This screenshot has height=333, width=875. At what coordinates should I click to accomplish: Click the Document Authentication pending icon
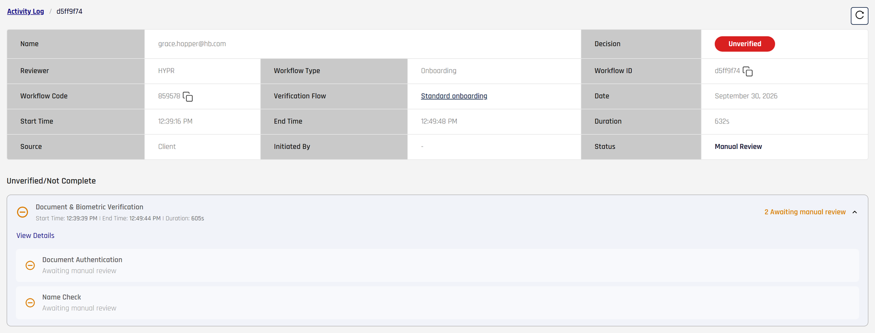[30, 265]
